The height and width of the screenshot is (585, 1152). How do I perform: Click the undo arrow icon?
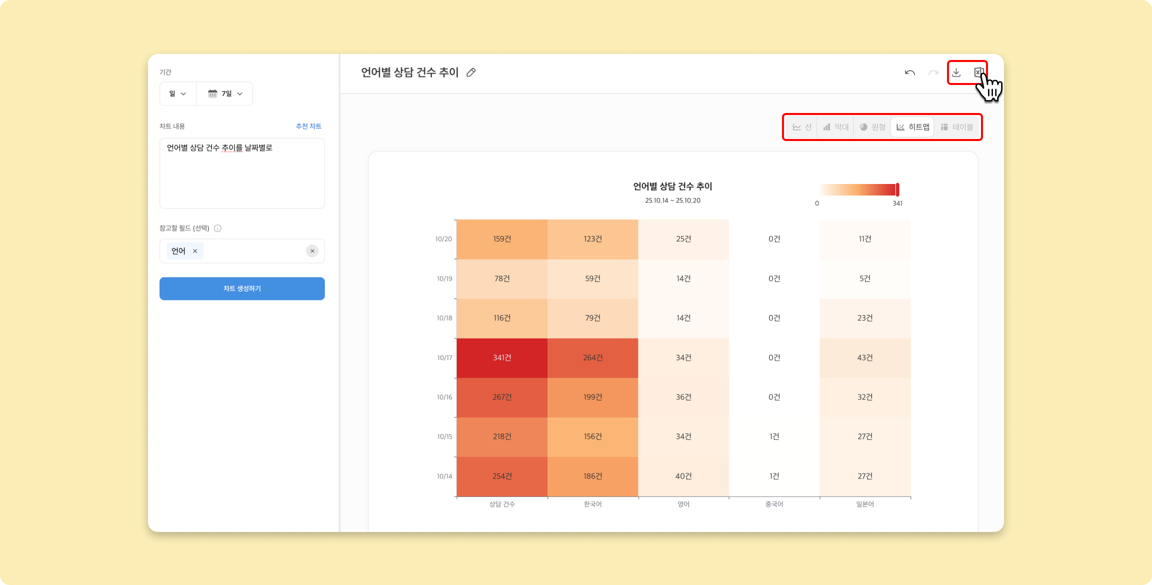909,73
